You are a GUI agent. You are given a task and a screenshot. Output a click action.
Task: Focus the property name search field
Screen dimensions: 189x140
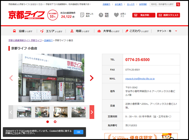pos(163,4)
